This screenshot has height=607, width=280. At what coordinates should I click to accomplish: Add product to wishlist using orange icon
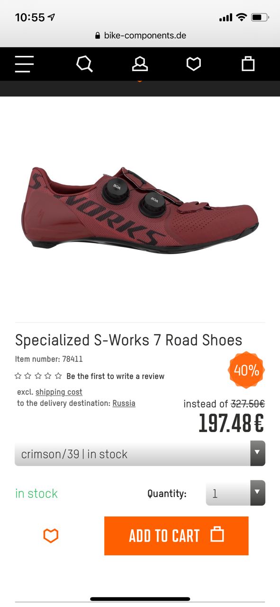click(x=51, y=536)
